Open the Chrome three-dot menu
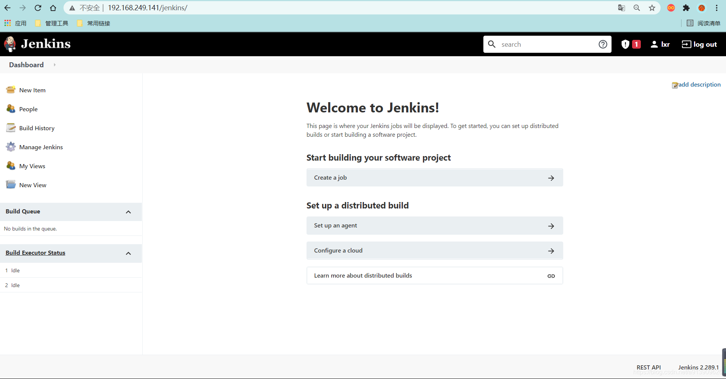Screen dimensions: 726x379 click(x=716, y=8)
